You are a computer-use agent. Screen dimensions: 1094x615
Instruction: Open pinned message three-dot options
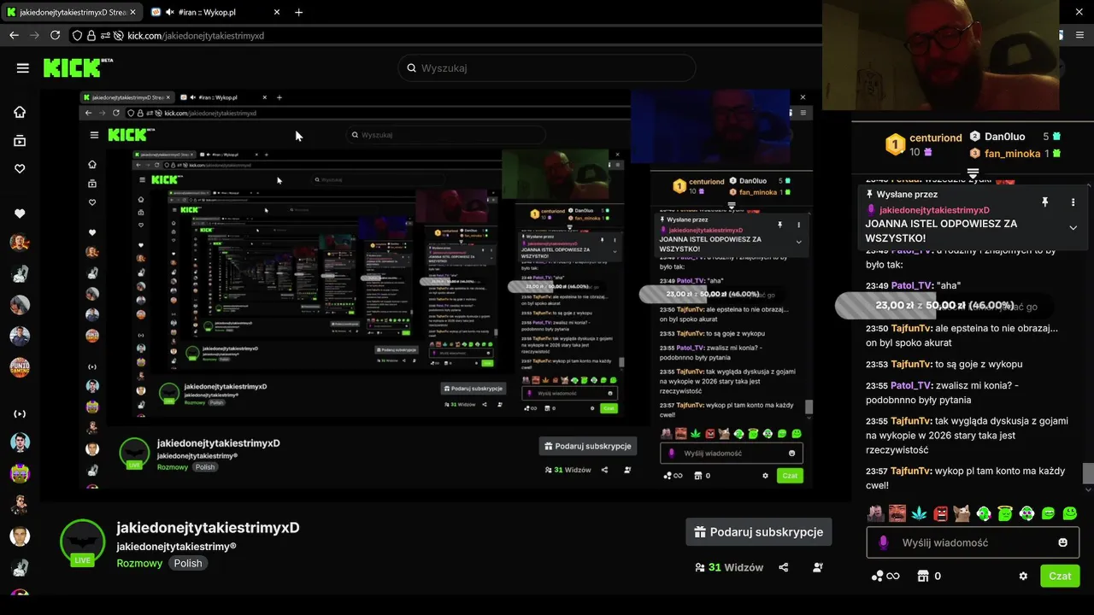coord(1073,202)
